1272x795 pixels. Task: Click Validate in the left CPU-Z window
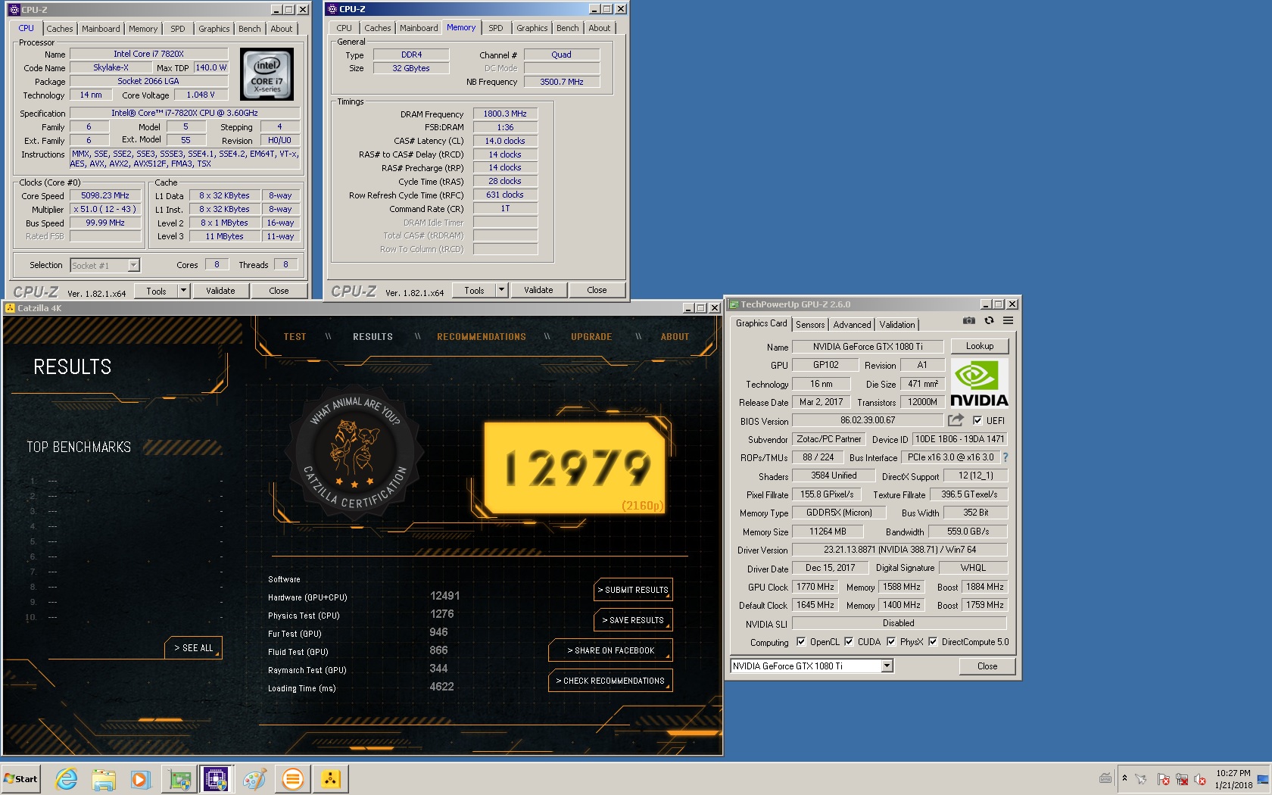[220, 291]
